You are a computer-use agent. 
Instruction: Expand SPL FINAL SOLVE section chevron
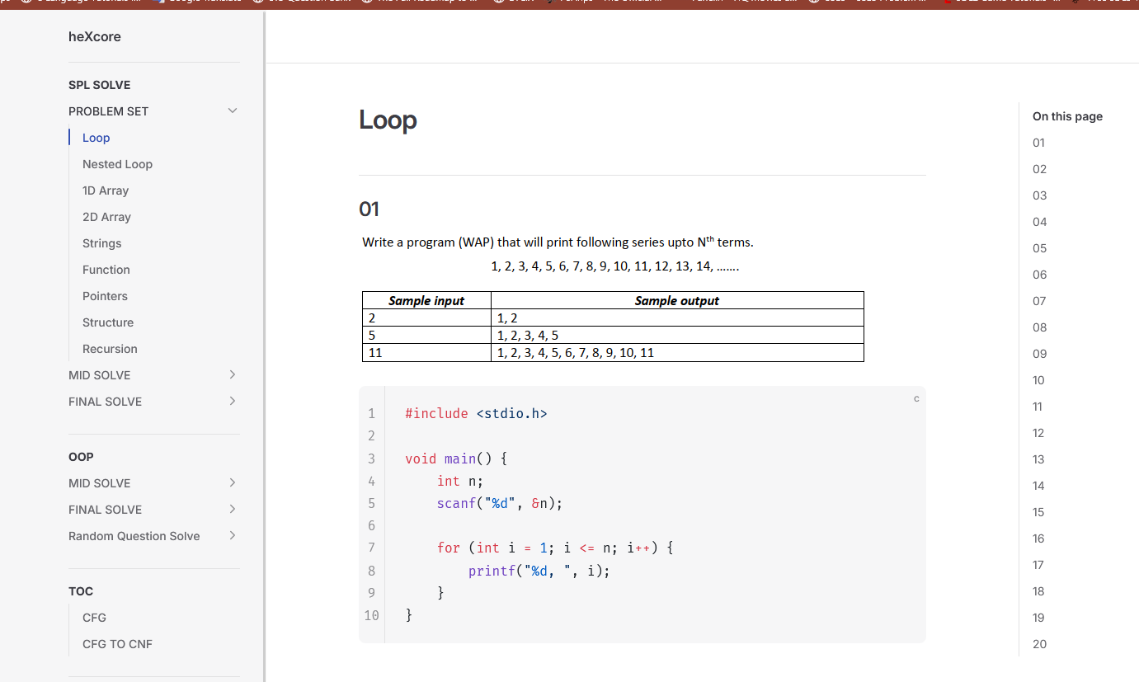233,401
